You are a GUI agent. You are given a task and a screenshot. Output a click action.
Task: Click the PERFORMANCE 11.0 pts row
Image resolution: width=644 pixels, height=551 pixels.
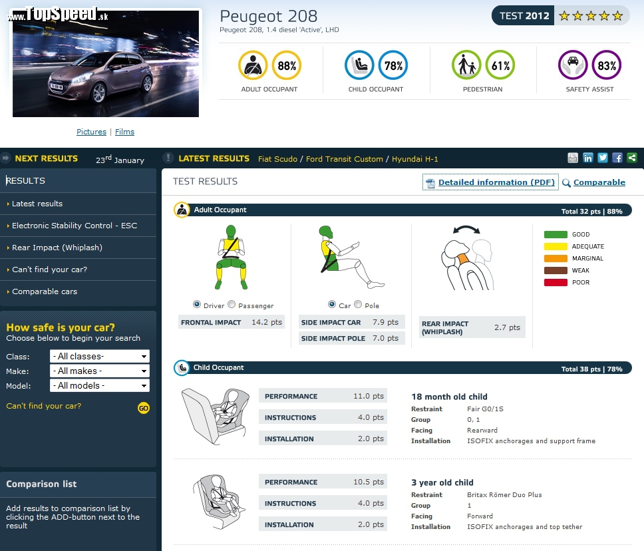tap(323, 396)
